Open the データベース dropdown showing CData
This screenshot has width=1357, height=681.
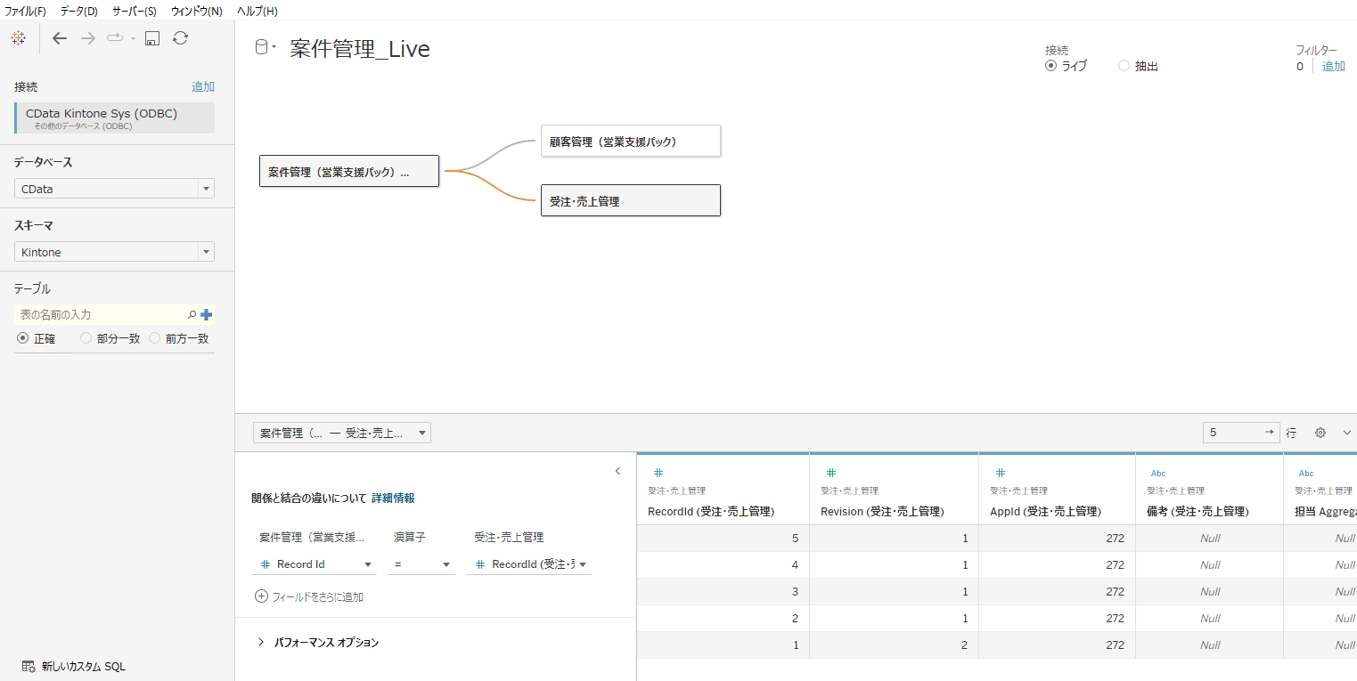tap(114, 189)
